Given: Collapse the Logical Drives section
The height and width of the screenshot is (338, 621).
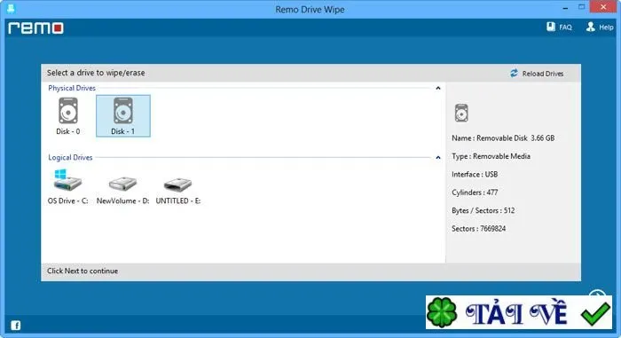Looking at the screenshot, I should tap(438, 158).
